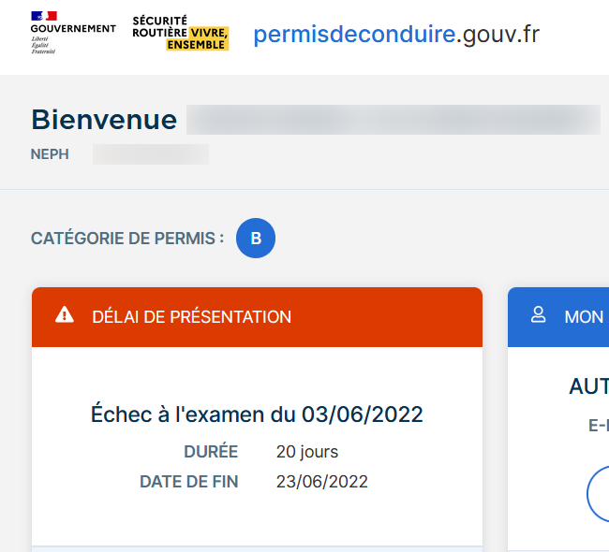The image size is (609, 552).
Task: Click the DATE DE FIN label
Action: [x=189, y=482]
